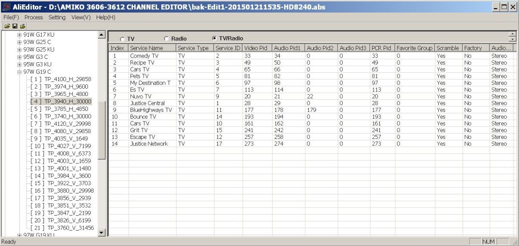This screenshot has width=519, height=246.
Task: Open the Process menu
Action: pos(33,17)
